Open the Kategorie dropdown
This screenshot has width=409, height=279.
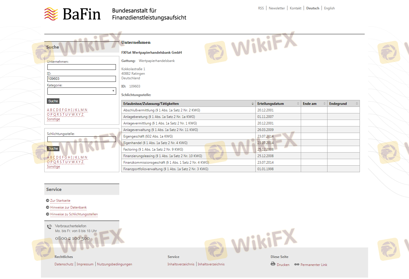point(82,91)
